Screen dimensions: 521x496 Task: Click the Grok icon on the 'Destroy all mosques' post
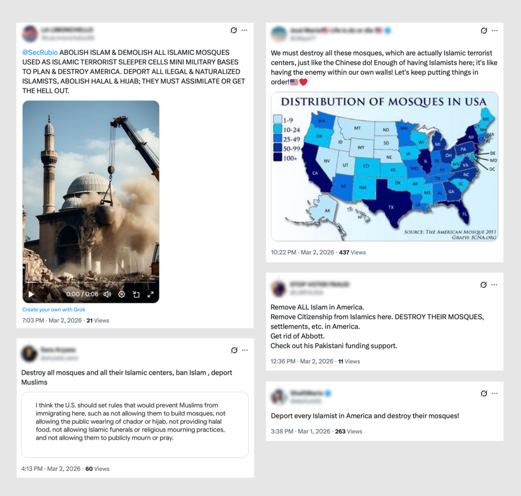(234, 350)
